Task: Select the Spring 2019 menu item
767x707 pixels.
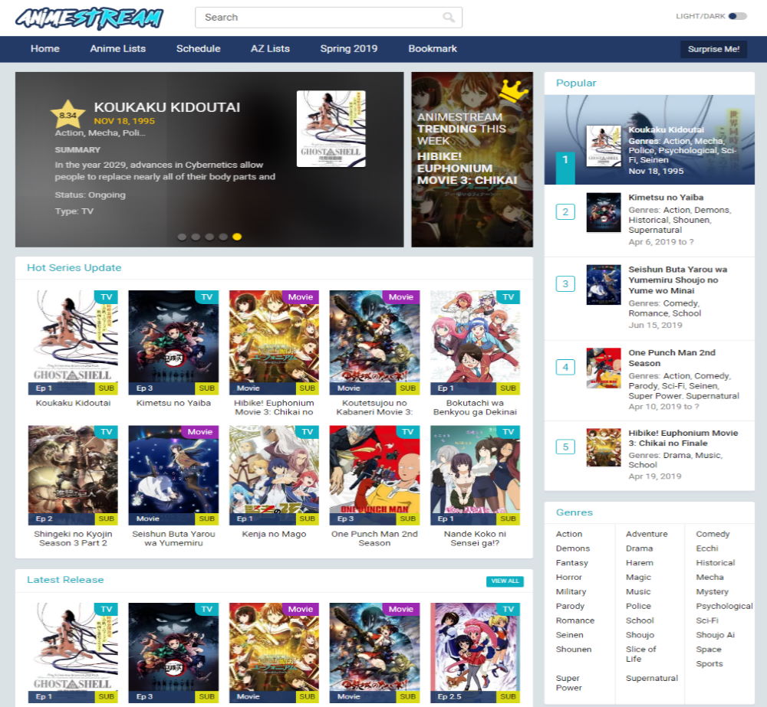Action: point(349,49)
